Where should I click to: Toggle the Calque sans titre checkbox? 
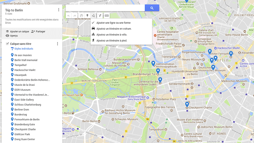pyautogui.click(x=7, y=44)
